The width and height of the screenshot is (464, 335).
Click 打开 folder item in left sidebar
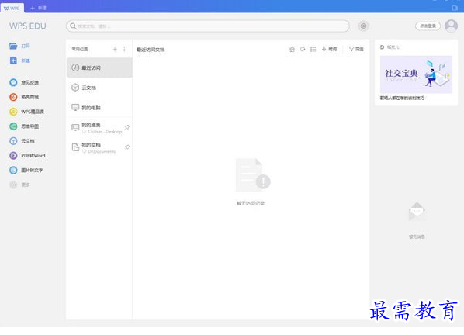tap(20, 46)
